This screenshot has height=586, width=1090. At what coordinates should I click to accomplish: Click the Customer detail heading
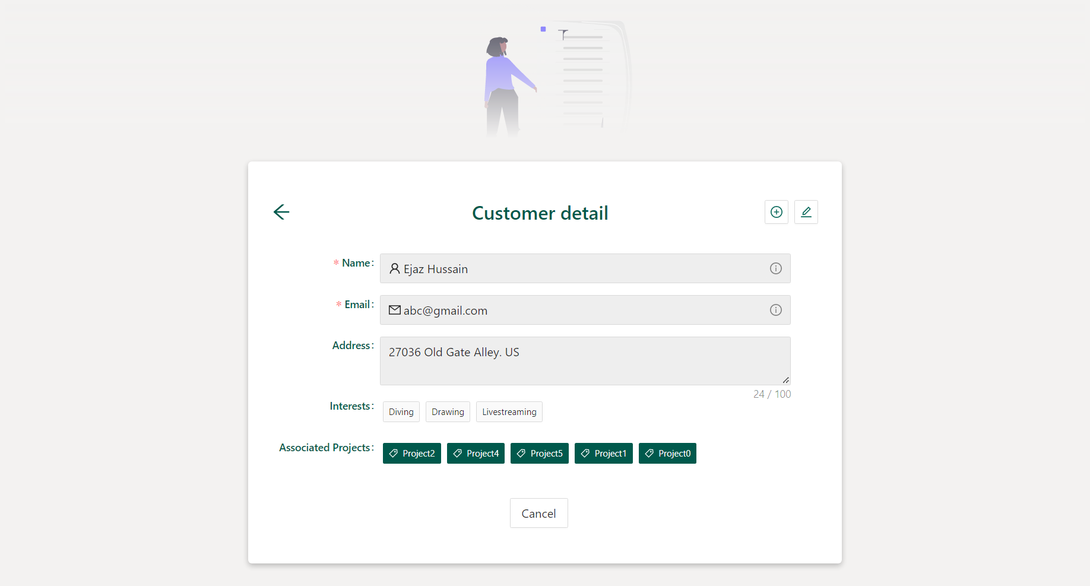(x=540, y=213)
